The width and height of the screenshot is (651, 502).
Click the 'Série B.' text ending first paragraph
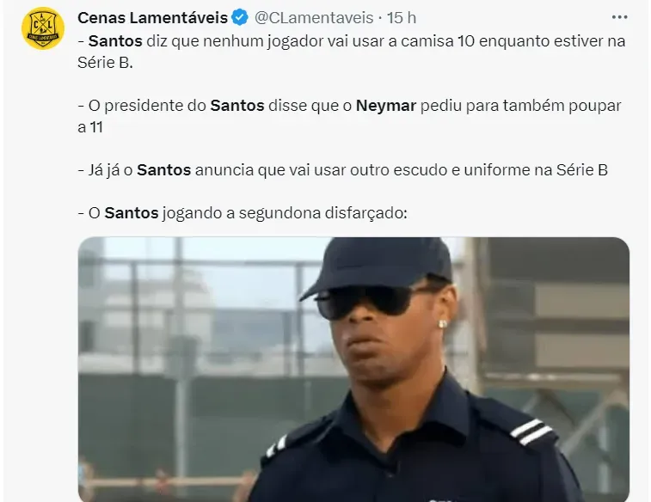[105, 62]
